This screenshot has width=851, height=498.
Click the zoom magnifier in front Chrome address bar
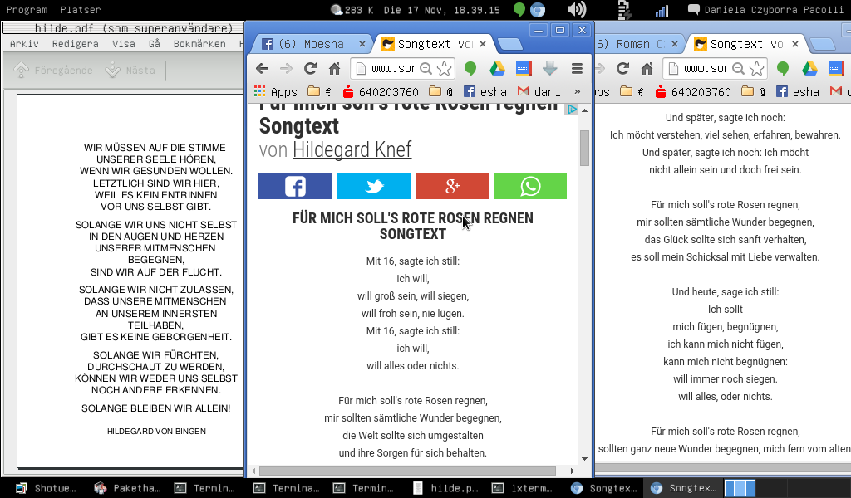[x=426, y=68]
